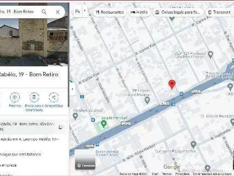Viewport: 234px width, 176px height.
Task: Click the Enviar para o smartphone icon
Action: [34, 98]
